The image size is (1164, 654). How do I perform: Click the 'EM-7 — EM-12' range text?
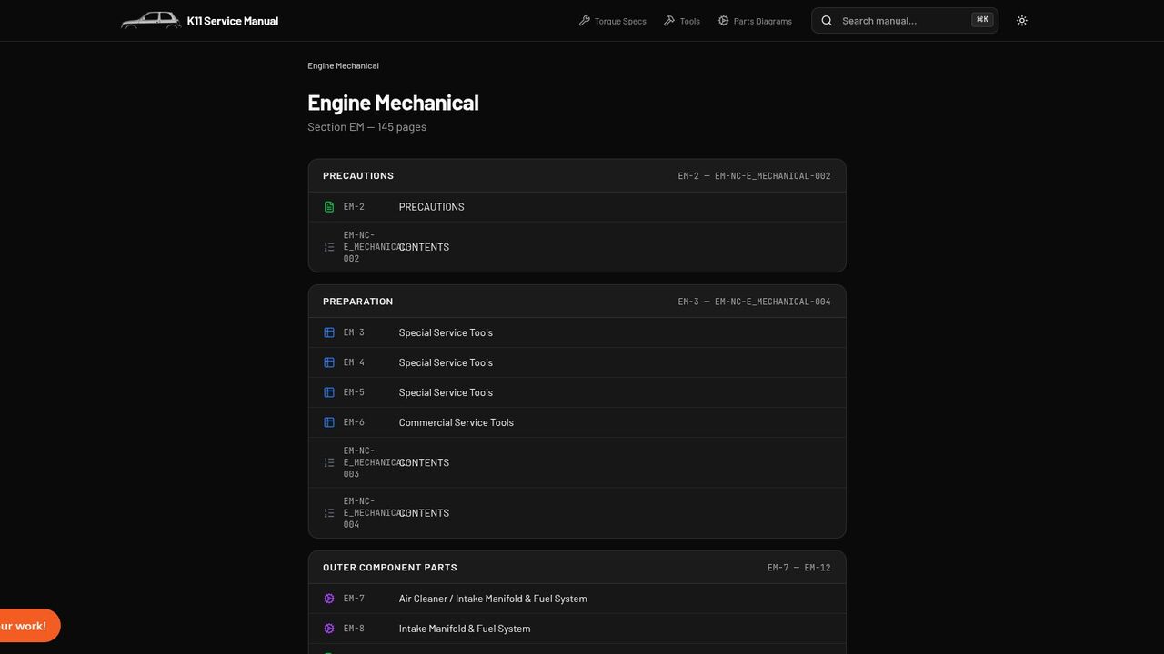(x=798, y=568)
